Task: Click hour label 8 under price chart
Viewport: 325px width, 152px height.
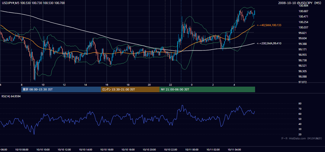Action: (x=22, y=85)
